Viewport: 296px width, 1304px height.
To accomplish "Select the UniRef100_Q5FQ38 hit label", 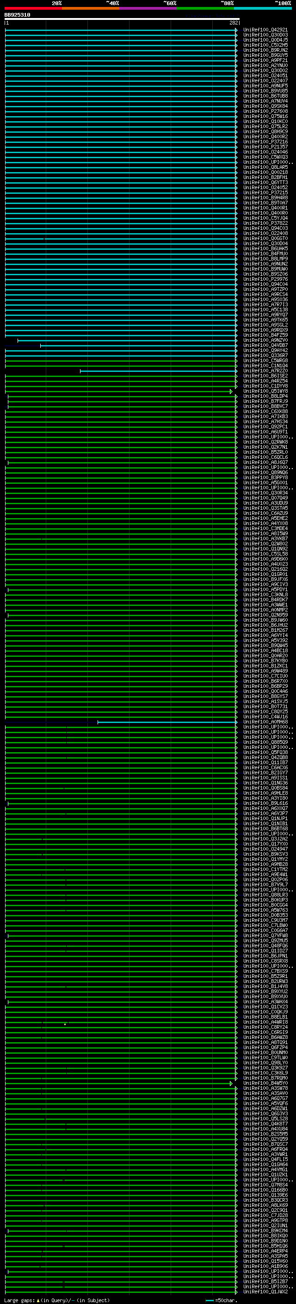I will [x=265, y=752].
